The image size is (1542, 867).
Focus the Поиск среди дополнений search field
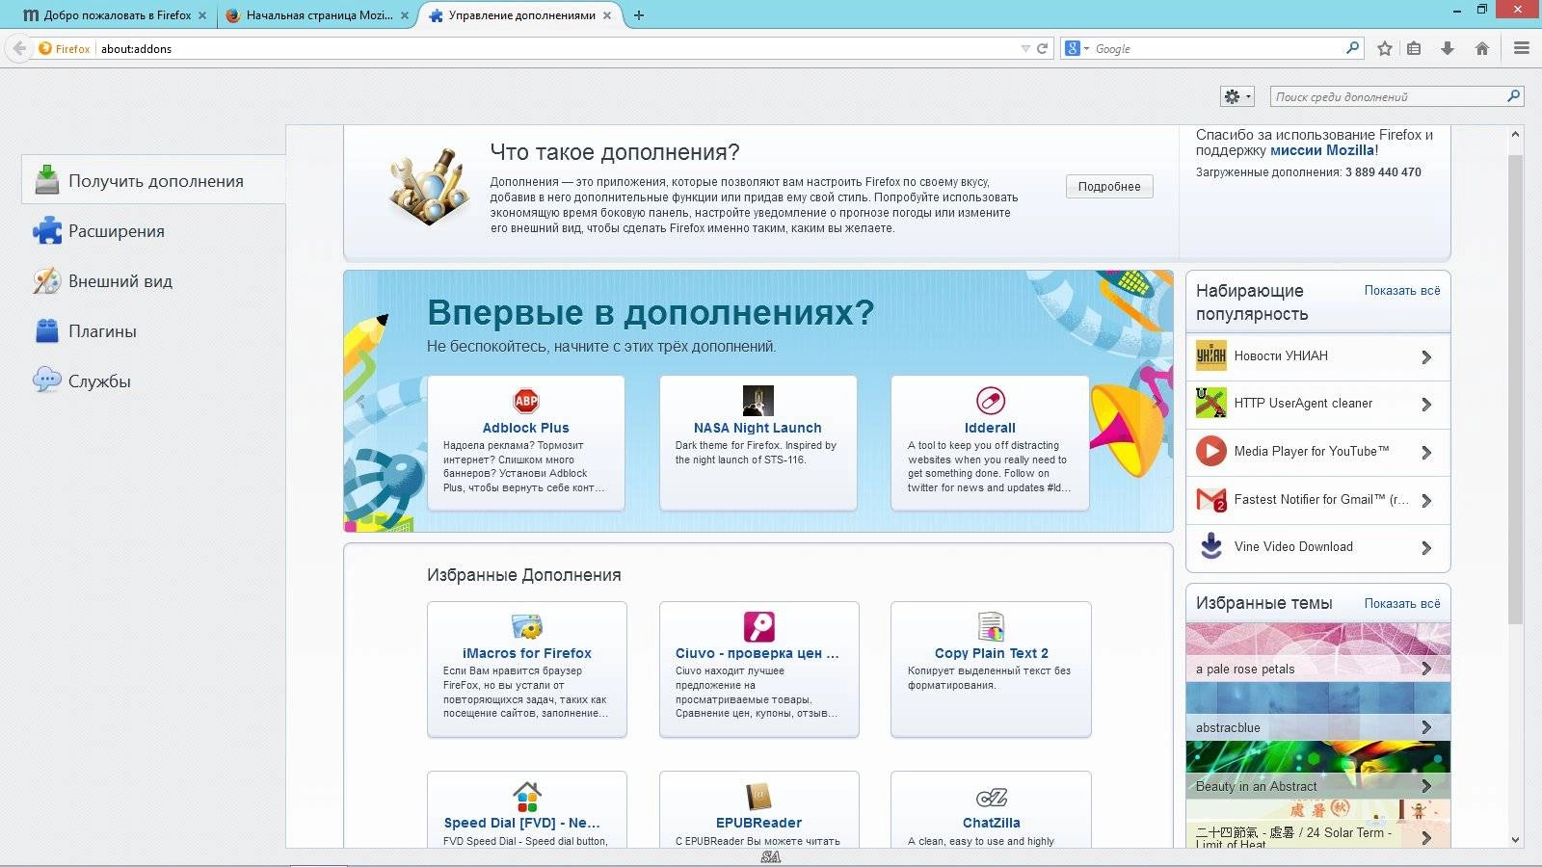(x=1388, y=96)
